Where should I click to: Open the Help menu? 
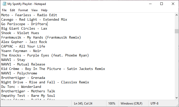pyautogui.click(x=44, y=10)
